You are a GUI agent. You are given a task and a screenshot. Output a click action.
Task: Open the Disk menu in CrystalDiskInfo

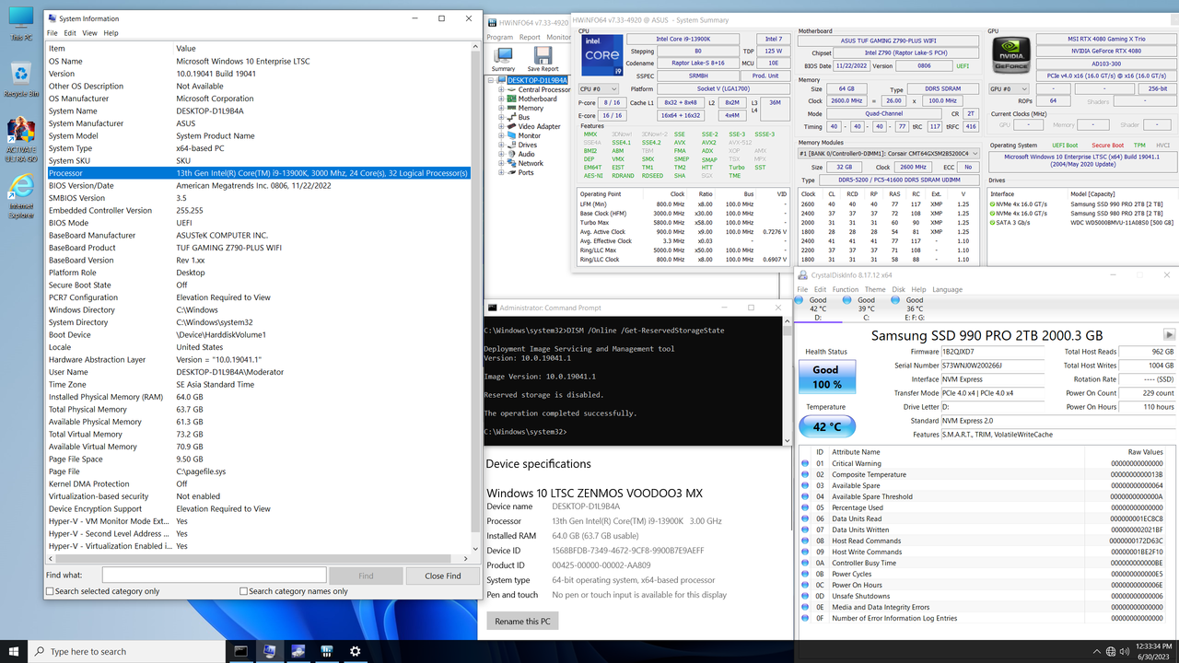coord(898,289)
